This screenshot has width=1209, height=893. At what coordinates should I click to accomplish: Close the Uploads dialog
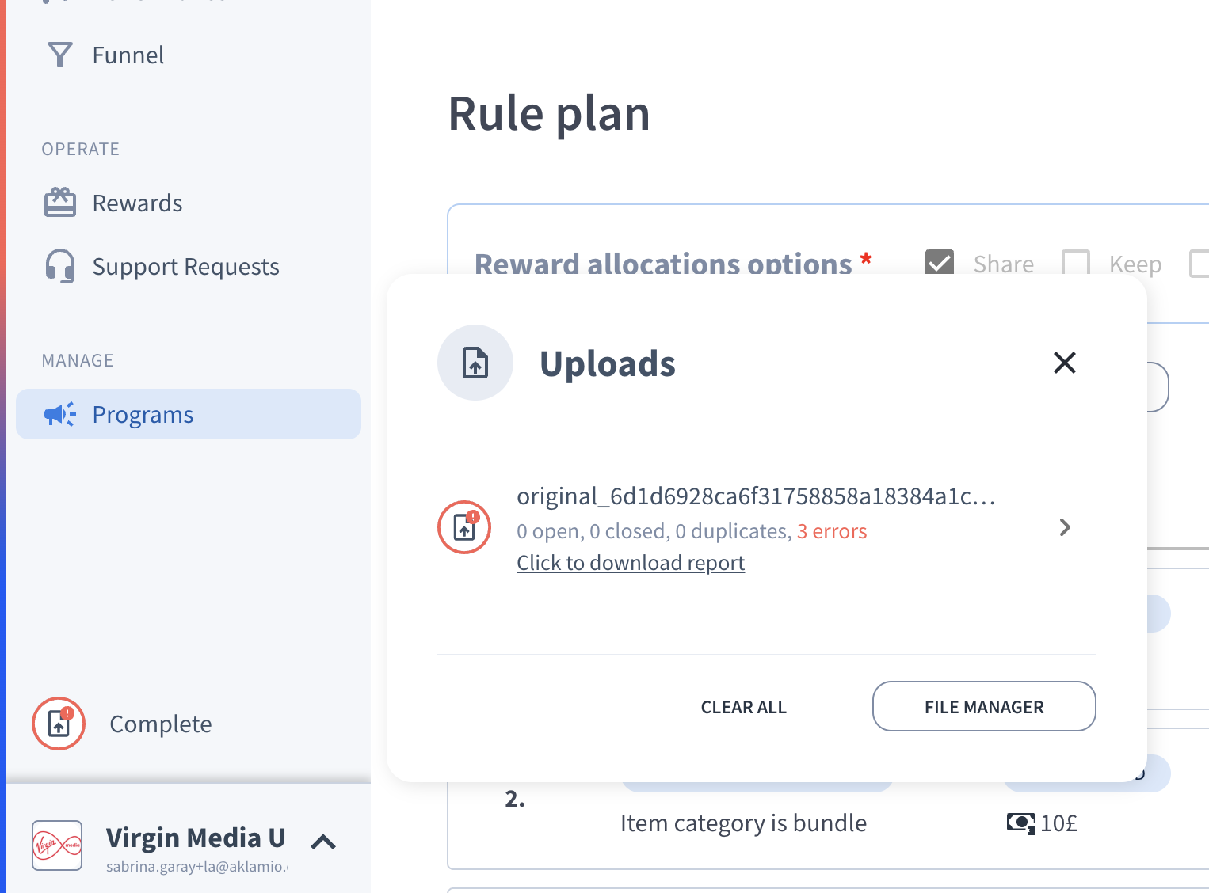pyautogui.click(x=1065, y=363)
